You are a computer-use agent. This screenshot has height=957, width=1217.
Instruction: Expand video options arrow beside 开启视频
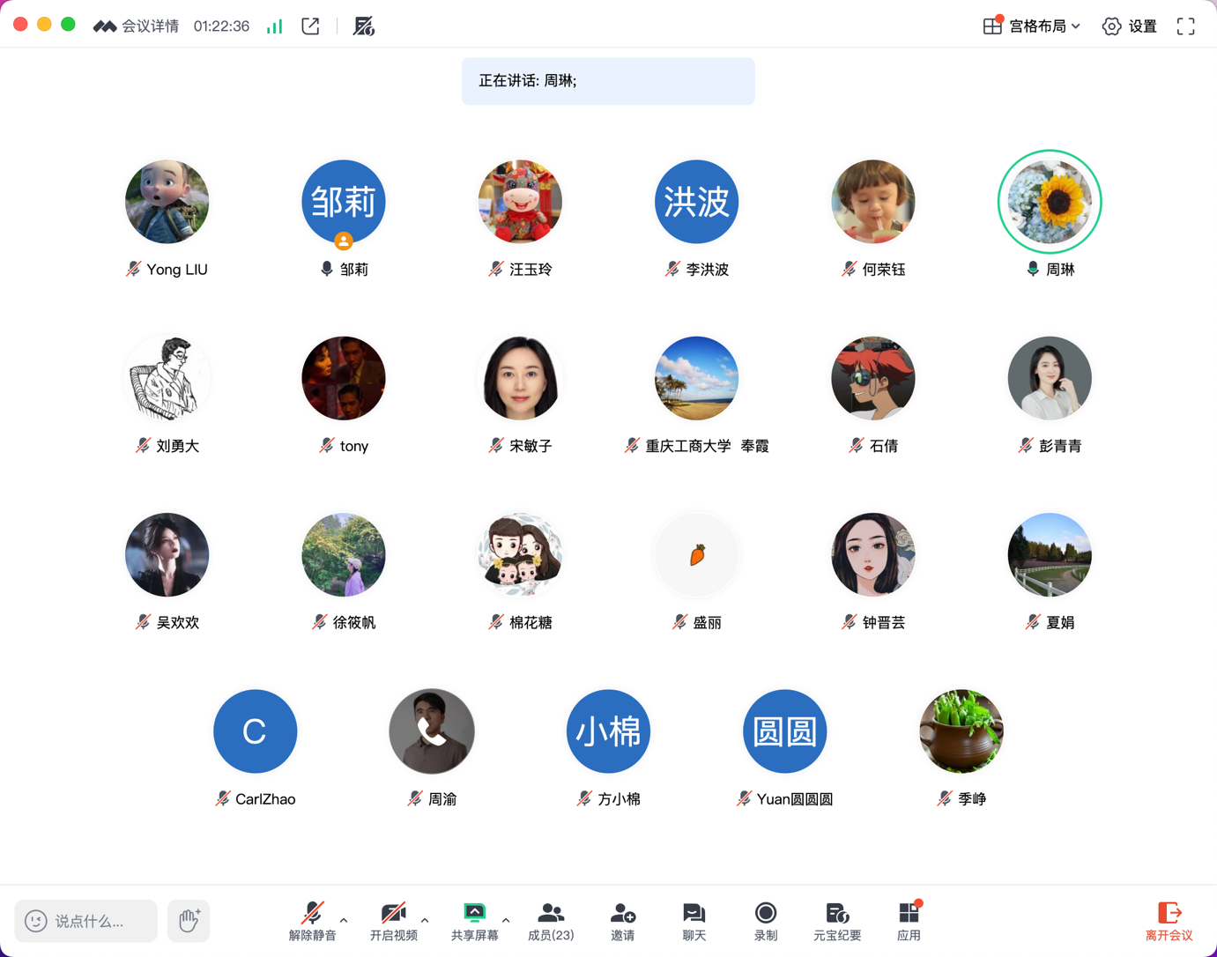point(425,920)
